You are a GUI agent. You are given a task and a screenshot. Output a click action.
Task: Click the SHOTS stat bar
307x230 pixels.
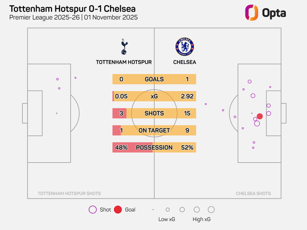point(154,113)
